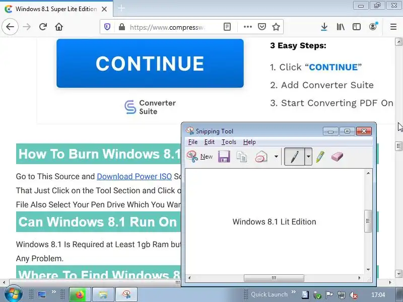Click Snipping Tool horizontal scroll thumb
403x302 pixels.
click(x=274, y=278)
